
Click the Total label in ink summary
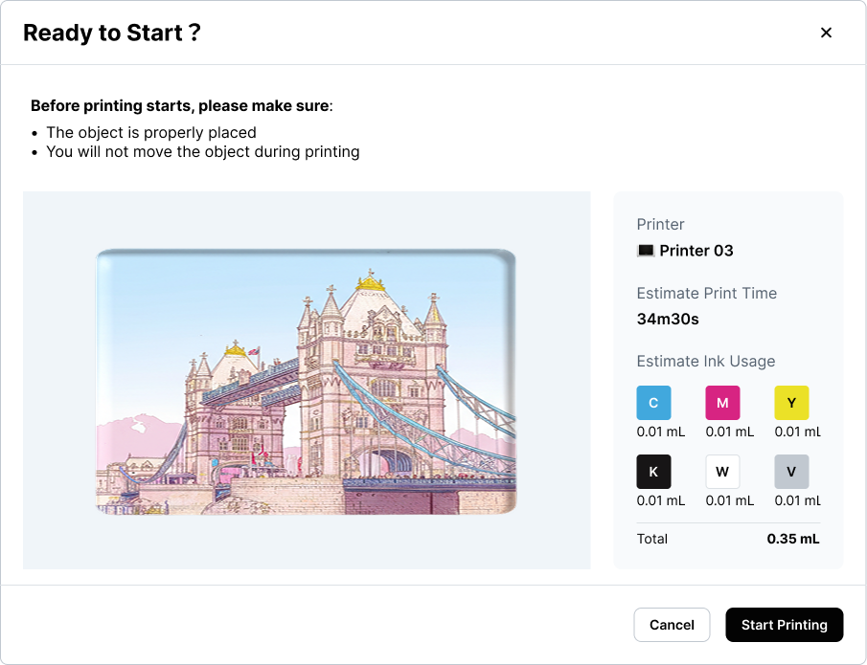point(651,539)
